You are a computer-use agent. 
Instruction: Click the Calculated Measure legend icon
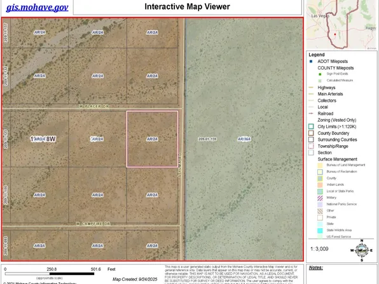tap(320, 81)
